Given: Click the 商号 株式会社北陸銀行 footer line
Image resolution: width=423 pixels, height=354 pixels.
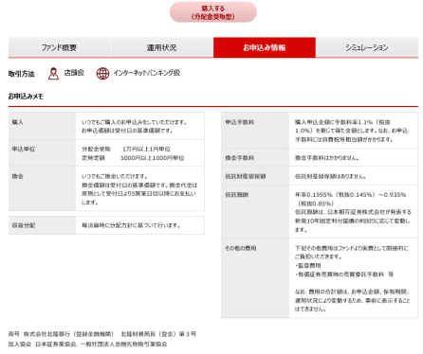Looking at the screenshot, I should point(102,334).
